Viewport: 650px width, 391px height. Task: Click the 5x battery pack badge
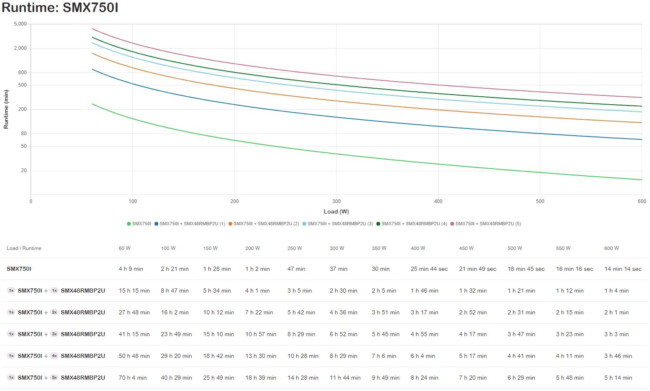pos(54,378)
